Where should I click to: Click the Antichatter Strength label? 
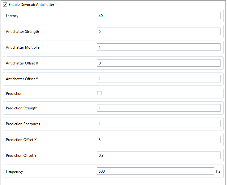pyautogui.click(x=22, y=32)
